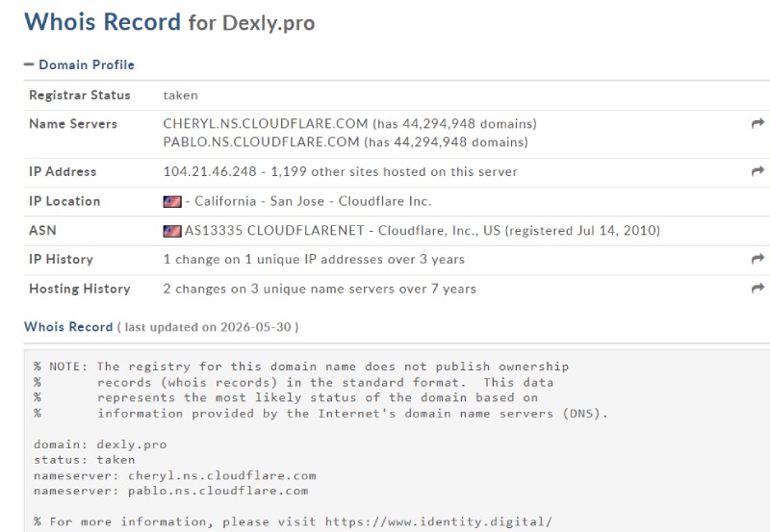Click 'California - San Jose - Cloudflare Inc.' text
The image size is (770, 532).
[313, 201]
